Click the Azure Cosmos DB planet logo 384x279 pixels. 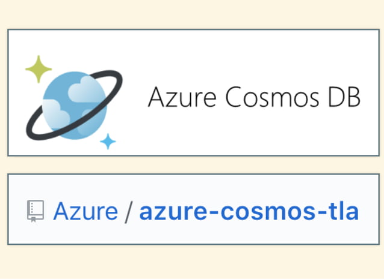pyautogui.click(x=74, y=103)
